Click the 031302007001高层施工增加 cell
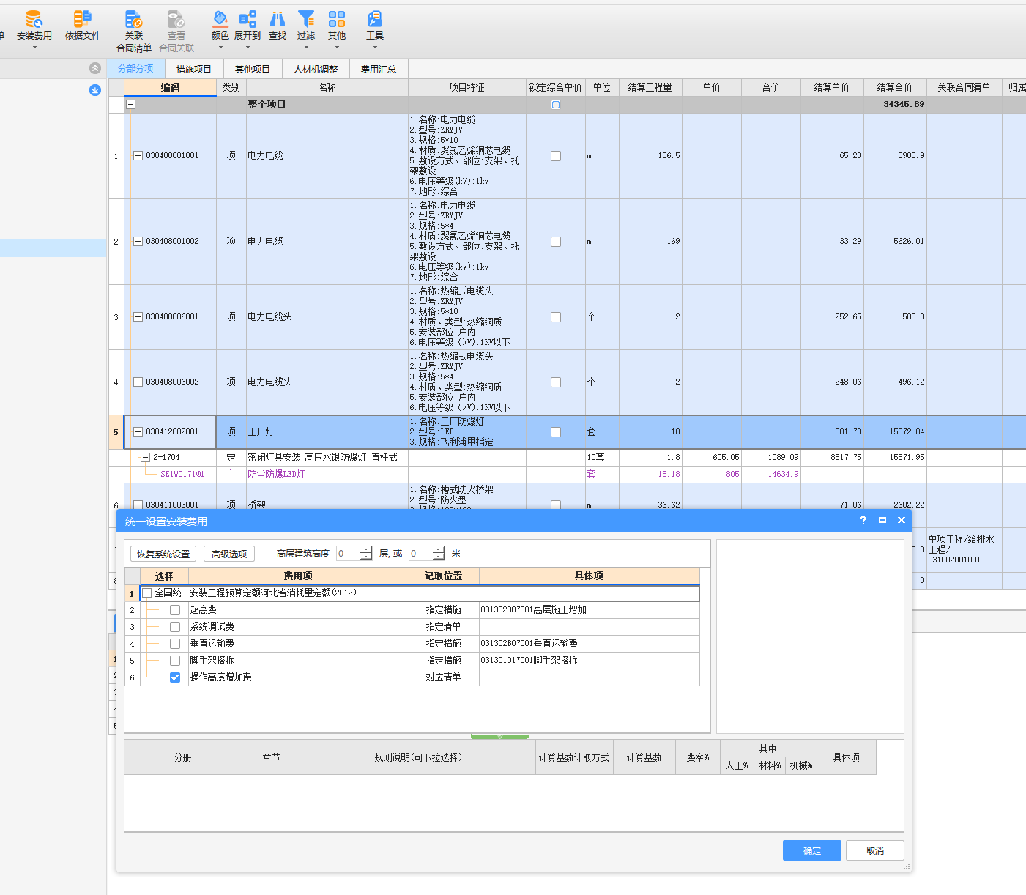 590,610
